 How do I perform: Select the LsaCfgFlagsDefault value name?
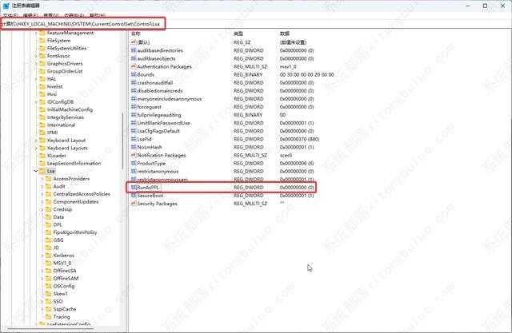(x=158, y=131)
